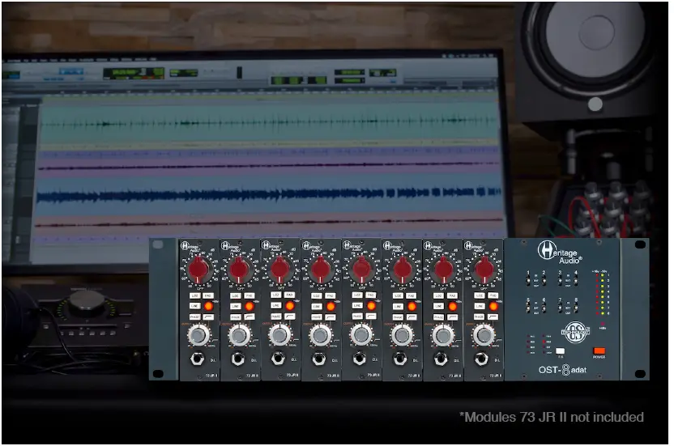
Task: Flip channel 1 toggle switch on OST-8
Action: (528, 281)
